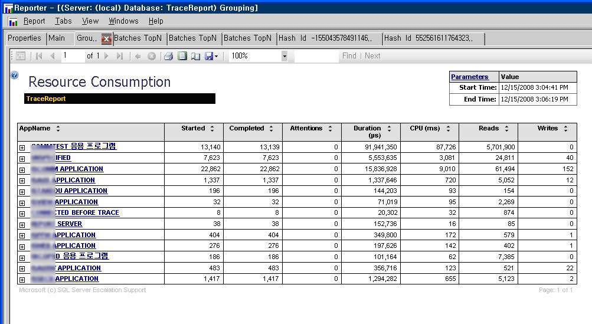Sort by the AppName column arrows
This screenshot has height=324, width=592.
click(x=58, y=129)
